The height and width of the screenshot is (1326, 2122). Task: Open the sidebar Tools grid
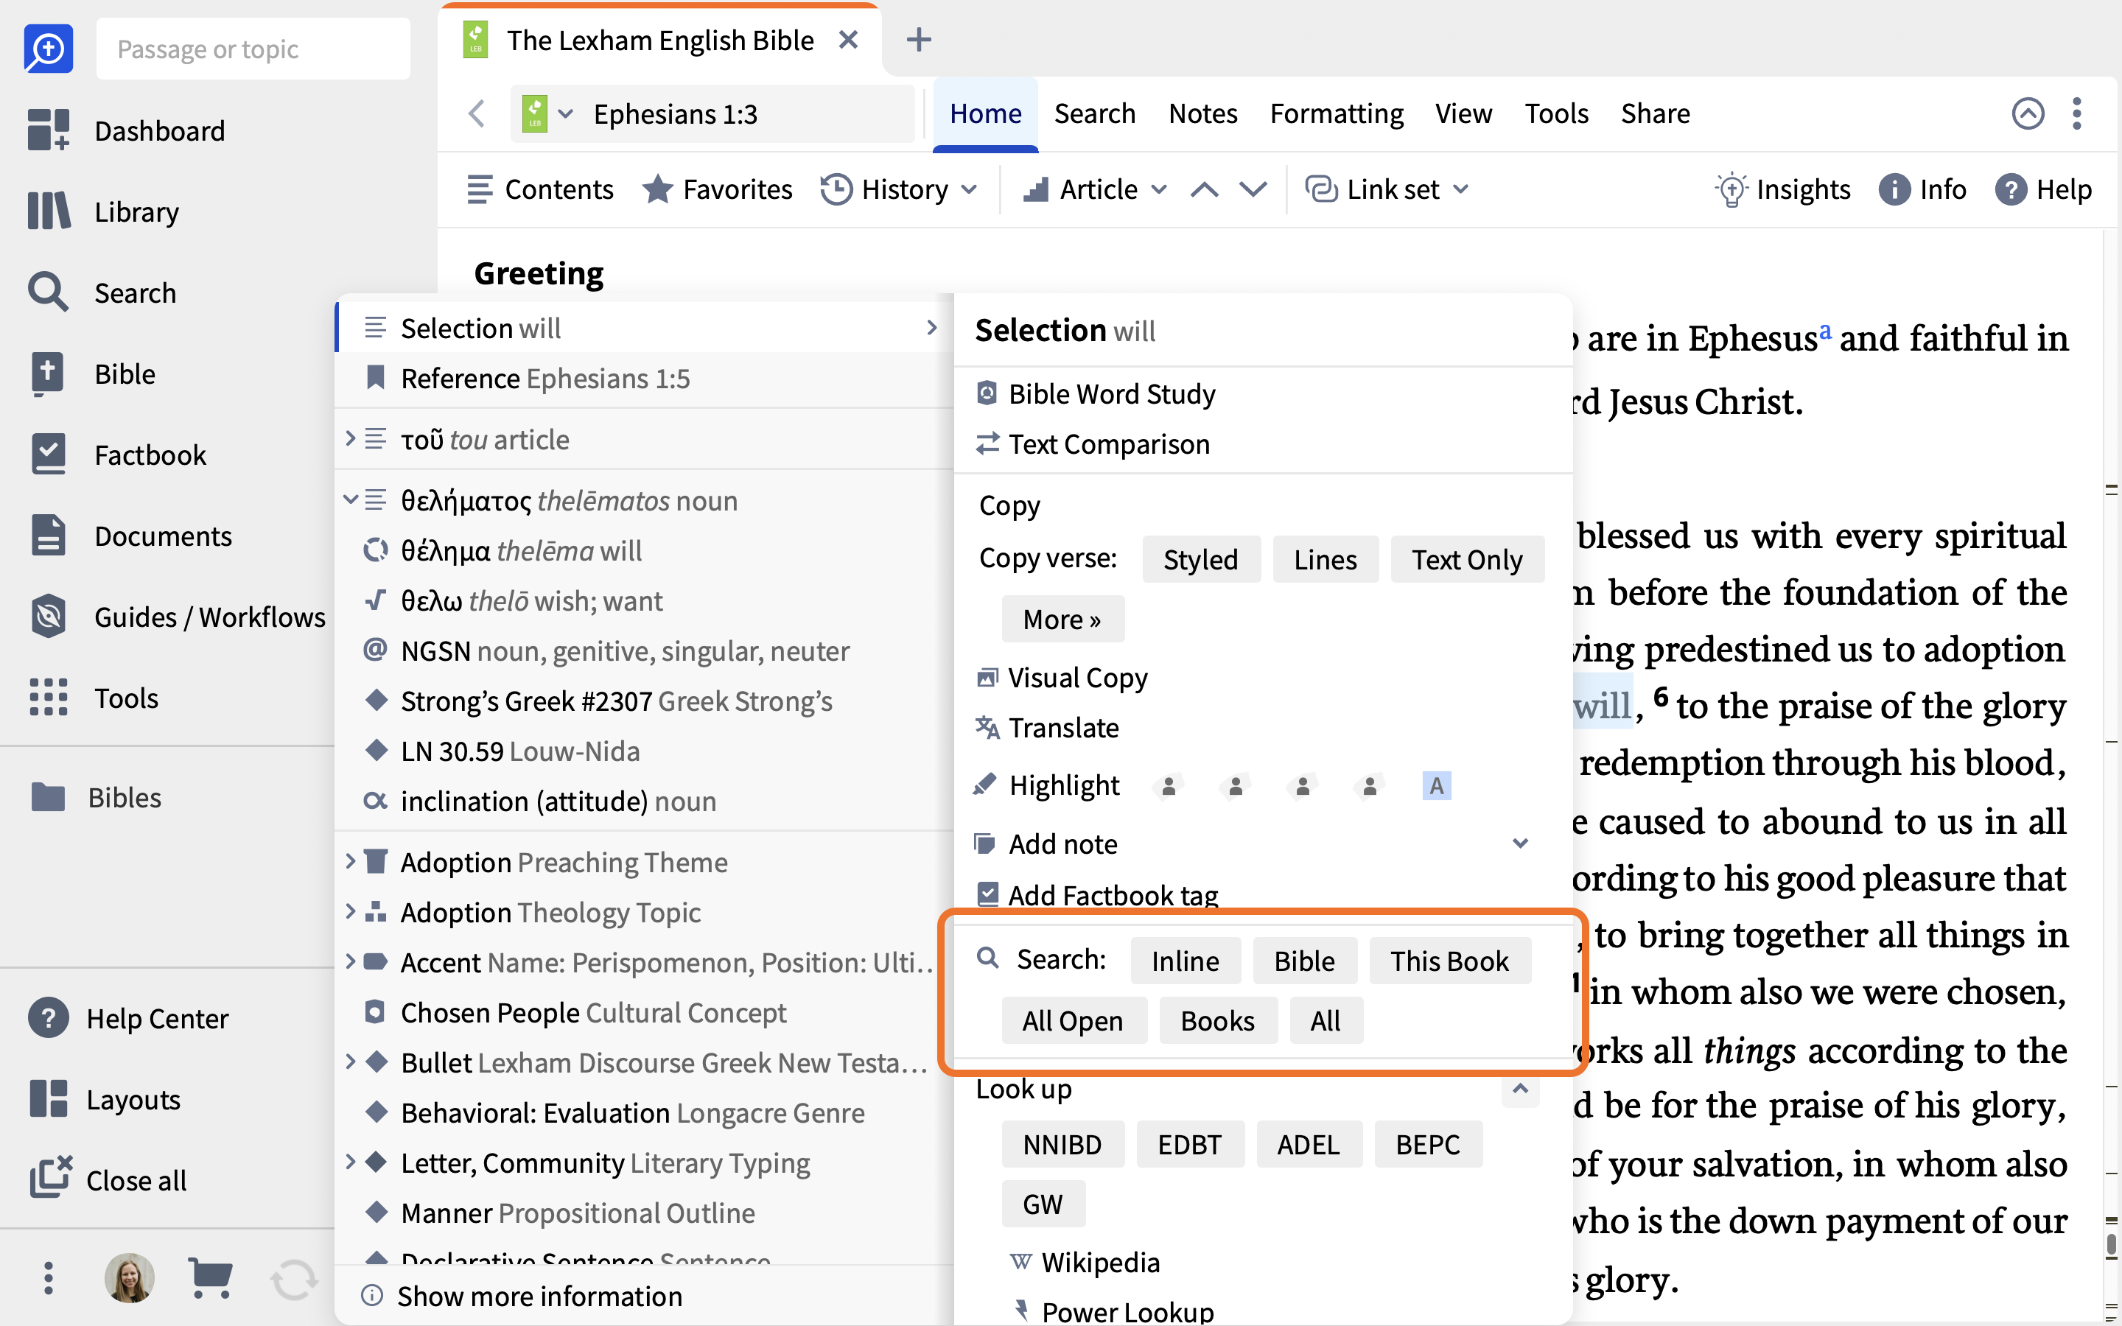click(x=93, y=697)
